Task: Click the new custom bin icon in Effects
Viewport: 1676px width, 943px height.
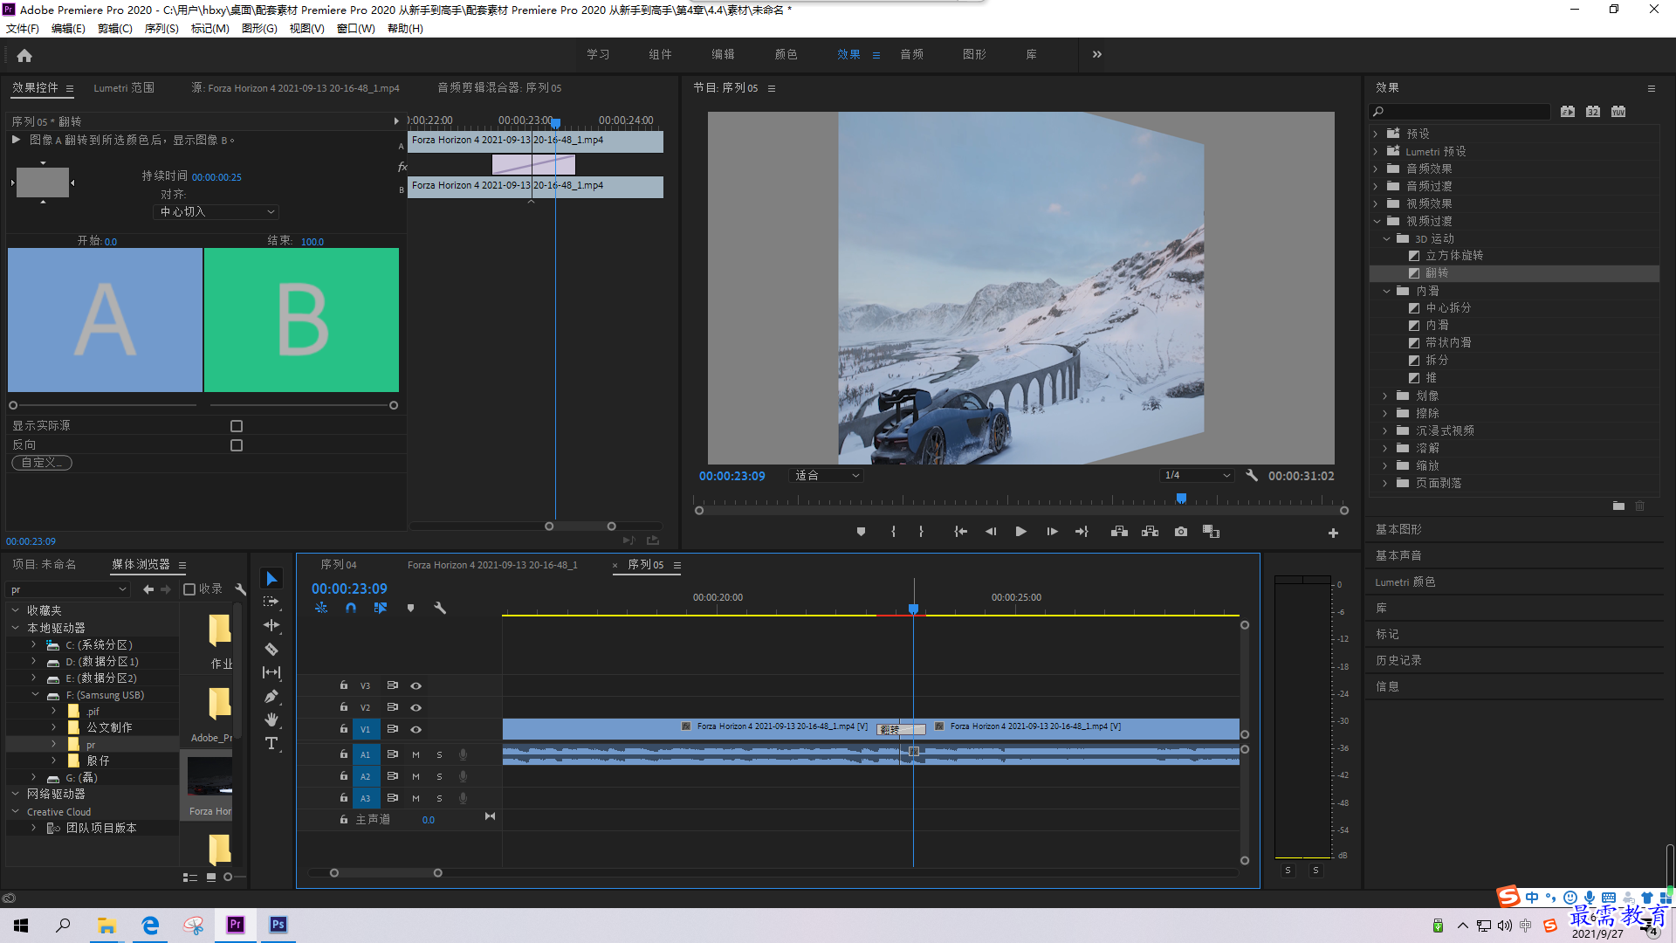Action: (x=1618, y=506)
